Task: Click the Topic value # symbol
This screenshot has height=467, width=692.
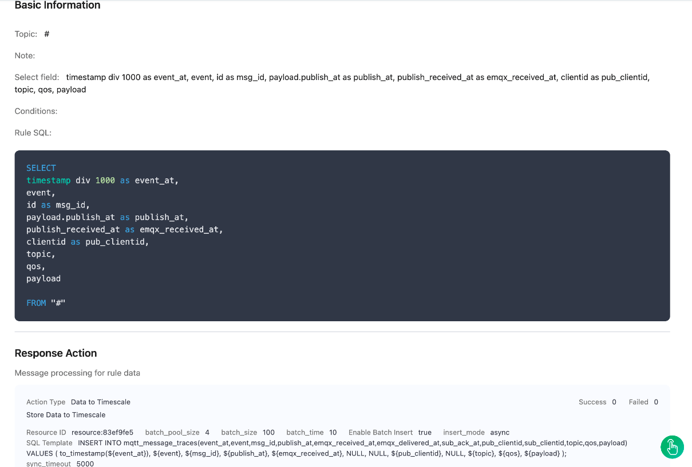Action: click(x=47, y=34)
